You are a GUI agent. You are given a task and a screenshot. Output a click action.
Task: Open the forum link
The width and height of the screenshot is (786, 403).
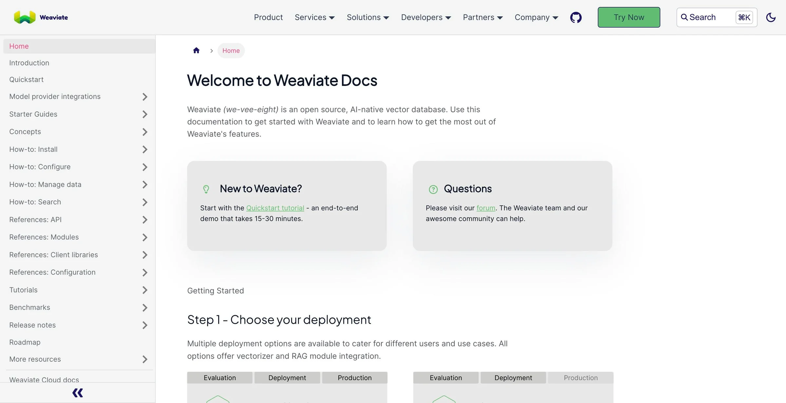coord(486,208)
